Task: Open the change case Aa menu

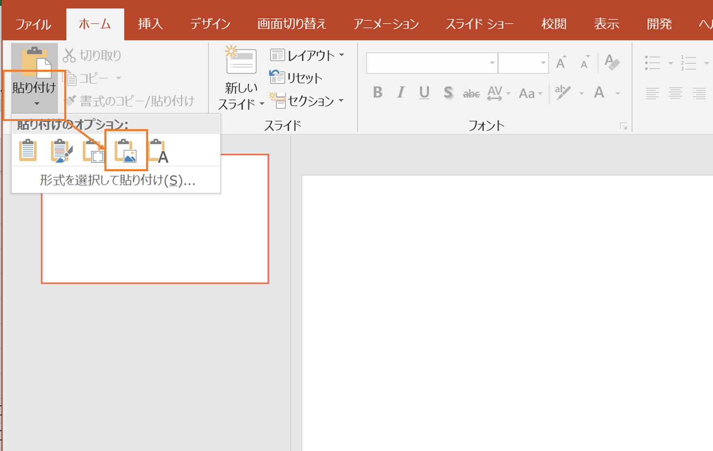Action: (530, 93)
